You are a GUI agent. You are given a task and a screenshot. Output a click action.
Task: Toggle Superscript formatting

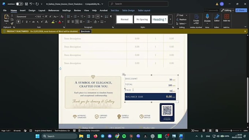pyautogui.click(x=42, y=22)
